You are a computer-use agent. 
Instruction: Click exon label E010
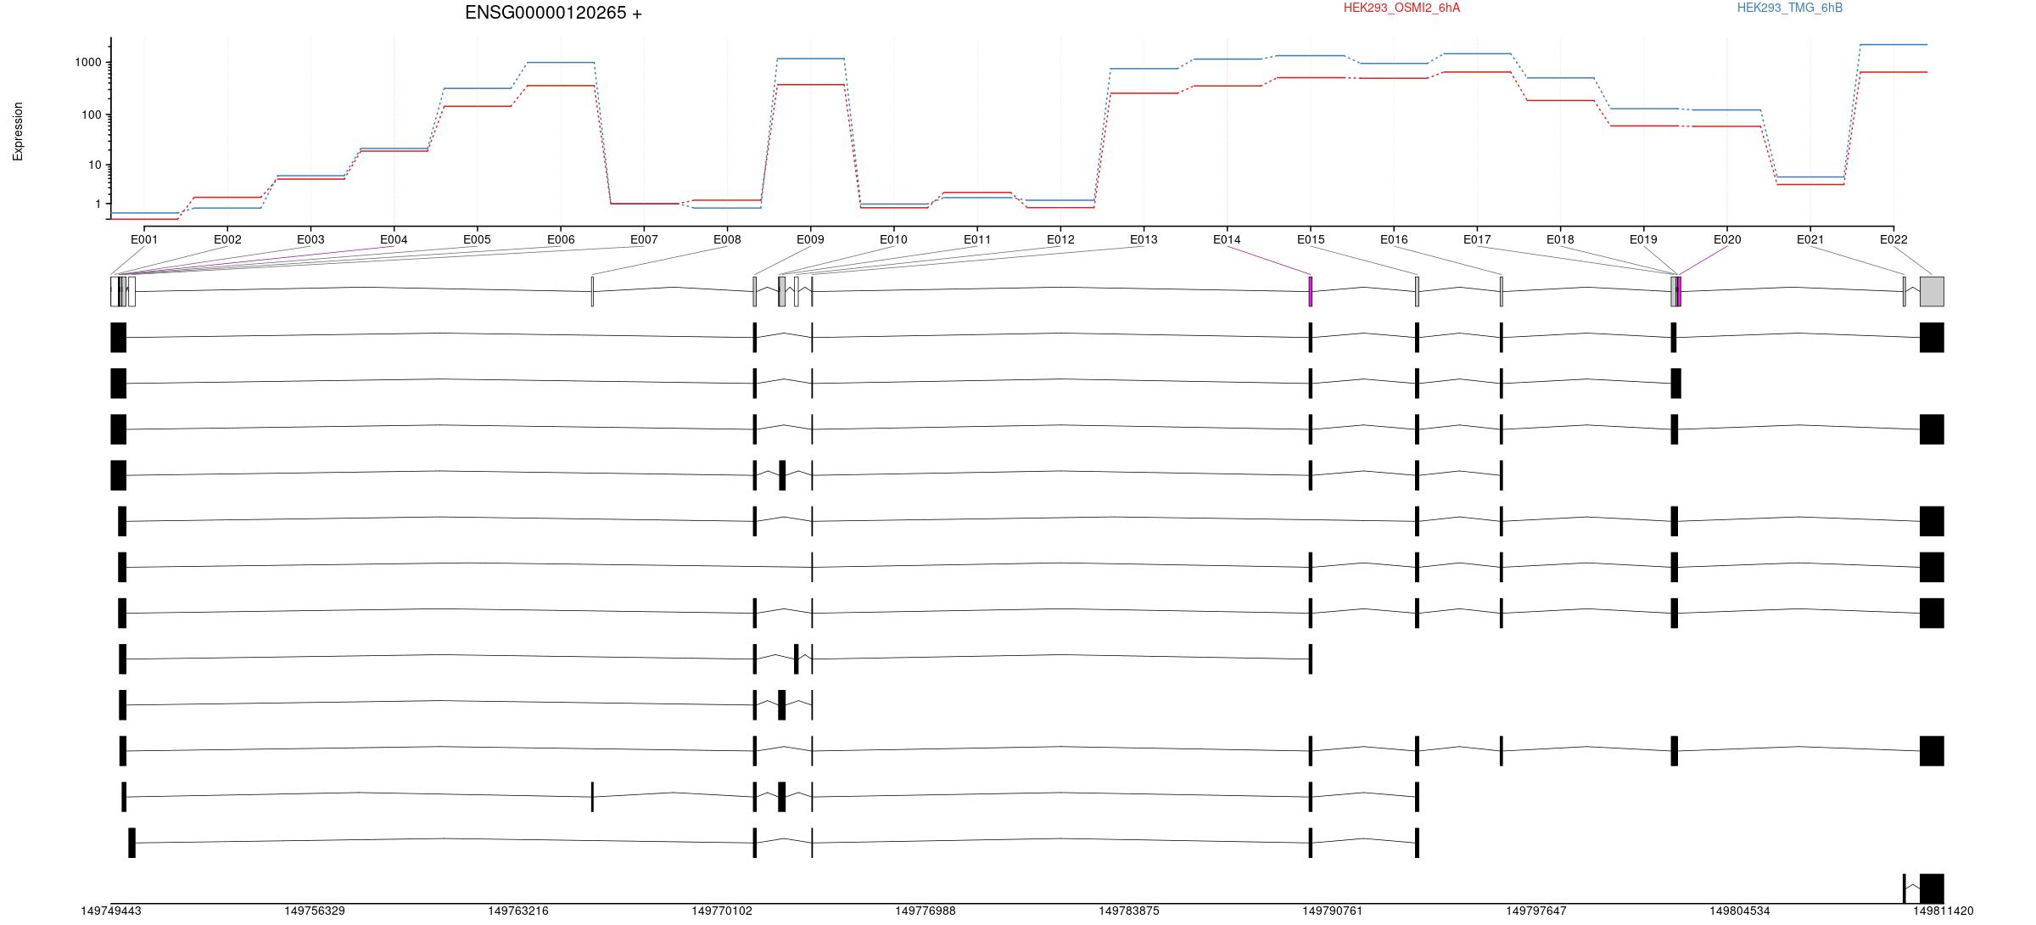(893, 239)
